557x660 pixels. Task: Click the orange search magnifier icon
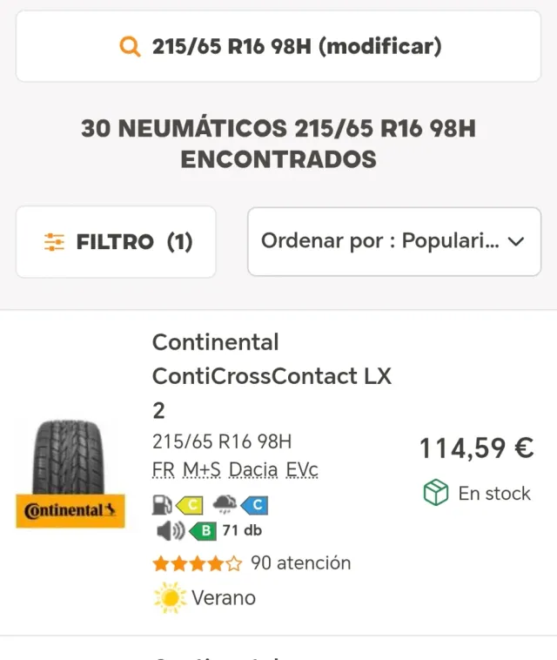(x=130, y=47)
